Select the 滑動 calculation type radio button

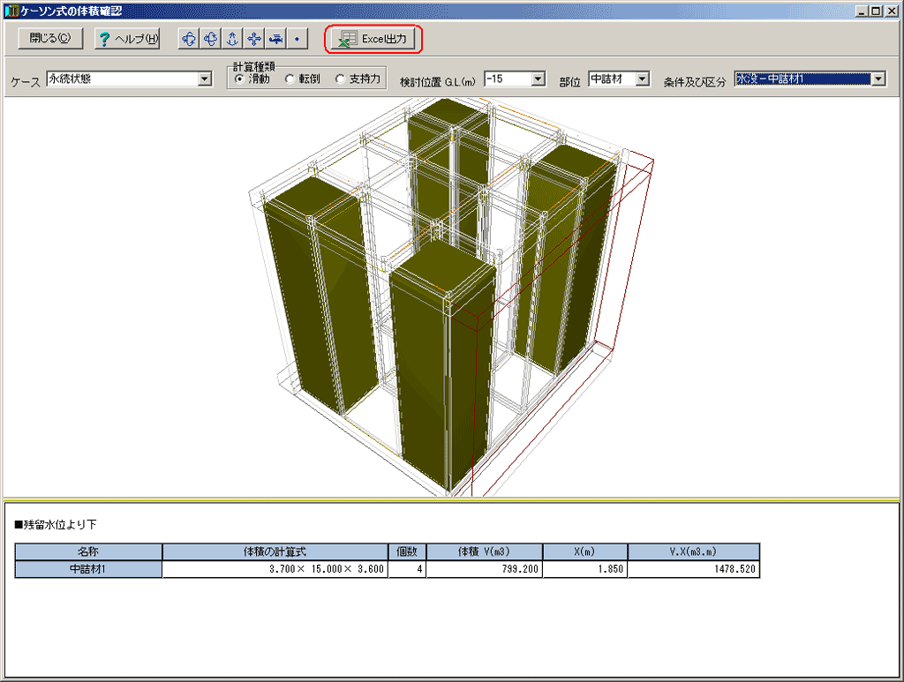(x=239, y=79)
